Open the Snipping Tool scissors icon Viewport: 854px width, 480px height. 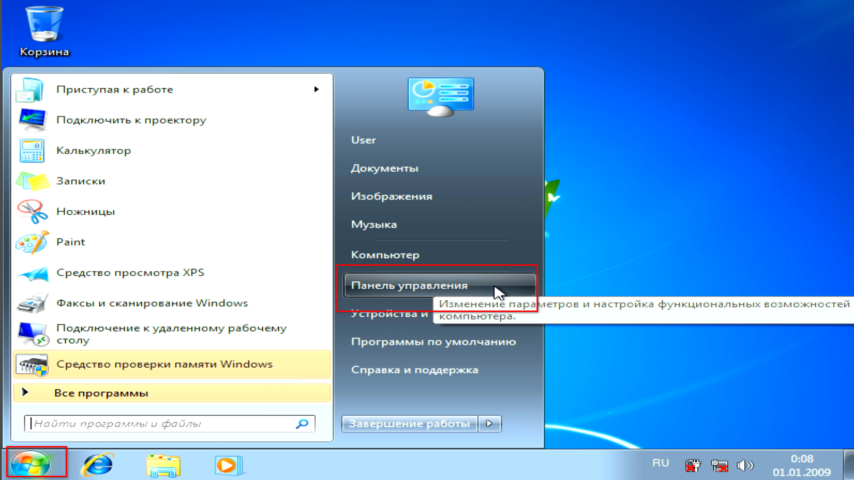click(32, 212)
